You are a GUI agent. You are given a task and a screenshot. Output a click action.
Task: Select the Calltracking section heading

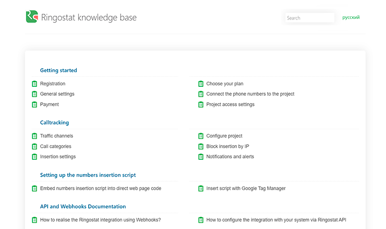54,123
